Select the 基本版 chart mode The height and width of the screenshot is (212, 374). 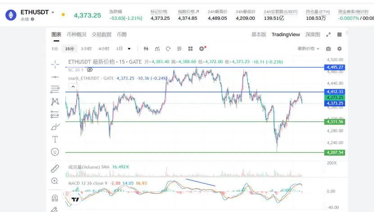pyautogui.click(x=259, y=34)
